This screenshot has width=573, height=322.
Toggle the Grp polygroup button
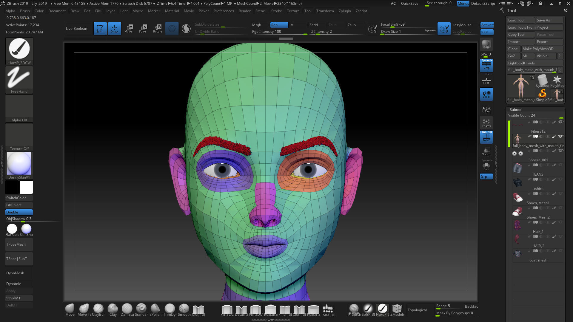click(x=486, y=177)
